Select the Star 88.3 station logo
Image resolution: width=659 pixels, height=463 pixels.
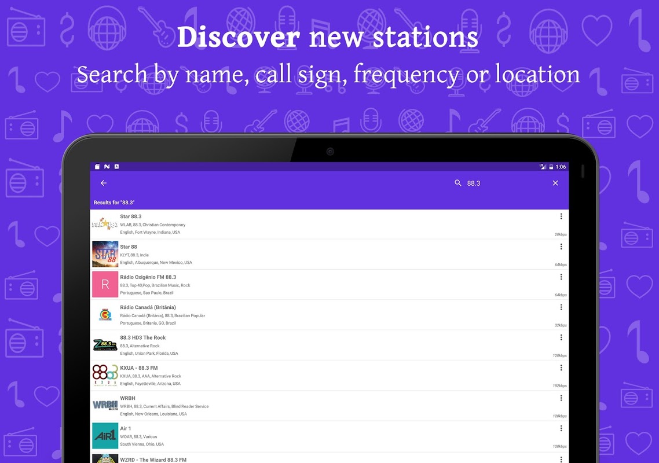105,224
